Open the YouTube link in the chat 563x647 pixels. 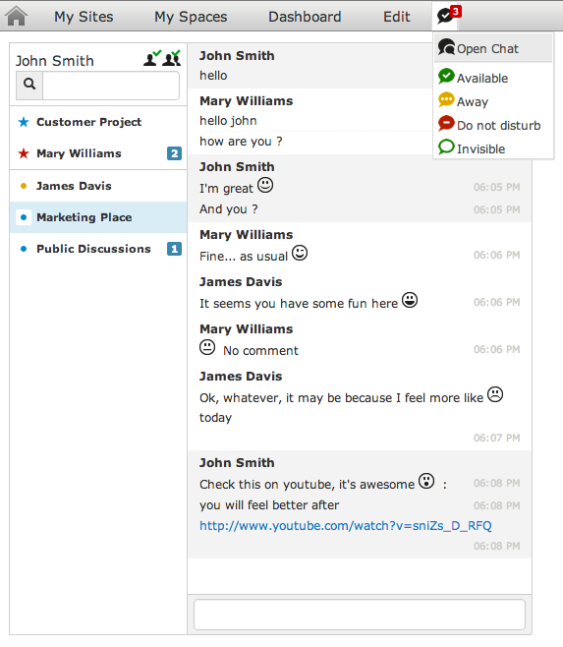(x=346, y=526)
